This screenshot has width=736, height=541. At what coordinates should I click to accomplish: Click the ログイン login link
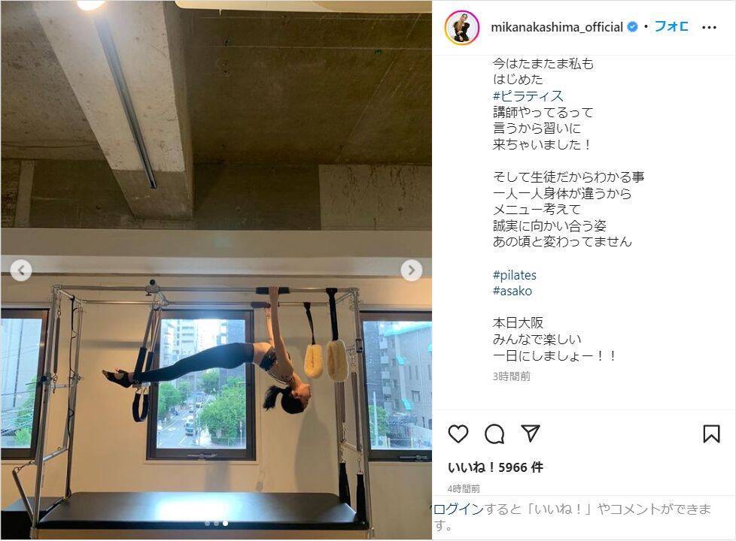click(x=458, y=509)
